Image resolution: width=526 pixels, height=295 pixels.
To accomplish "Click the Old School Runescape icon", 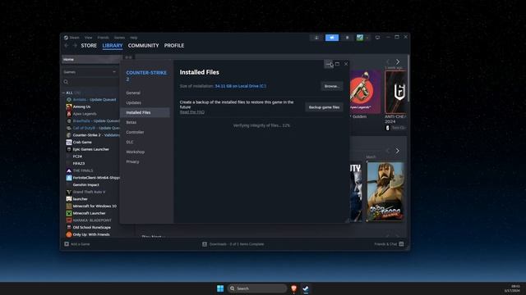I will [69, 228].
